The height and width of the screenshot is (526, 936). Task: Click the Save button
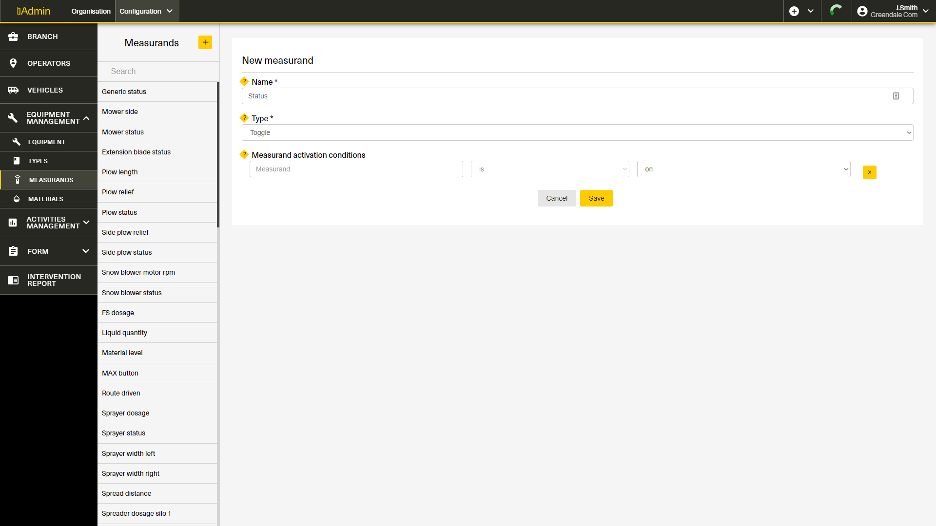596,198
